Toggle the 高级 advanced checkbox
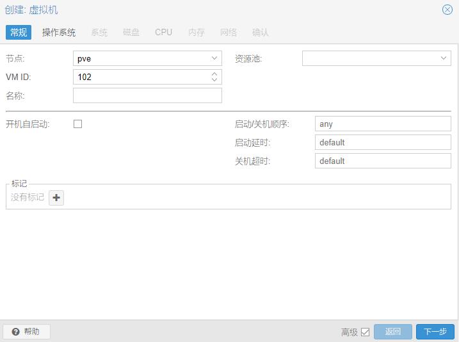The height and width of the screenshot is (342, 459). pyautogui.click(x=366, y=332)
